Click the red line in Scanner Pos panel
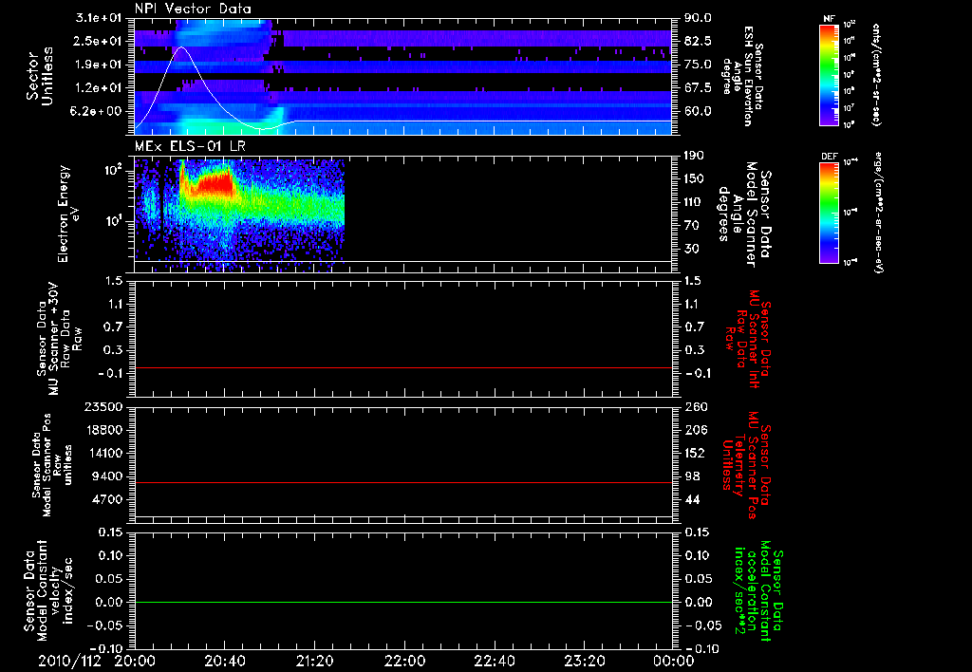 point(403,482)
